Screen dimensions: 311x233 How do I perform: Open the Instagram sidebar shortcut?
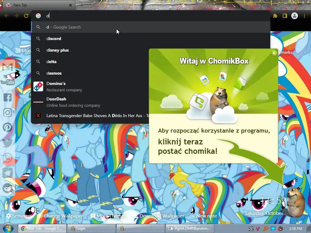point(8,113)
